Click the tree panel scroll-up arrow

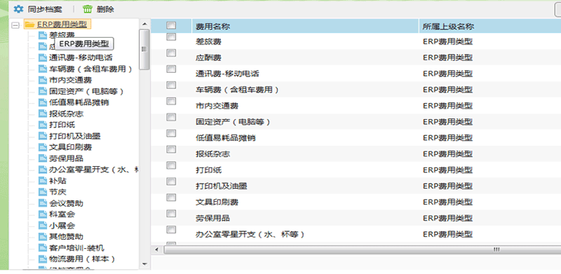point(144,24)
